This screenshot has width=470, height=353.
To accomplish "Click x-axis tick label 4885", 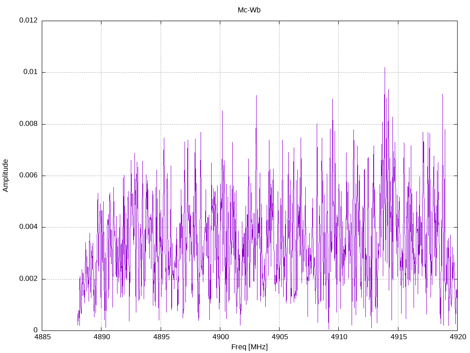I will (42, 337).
